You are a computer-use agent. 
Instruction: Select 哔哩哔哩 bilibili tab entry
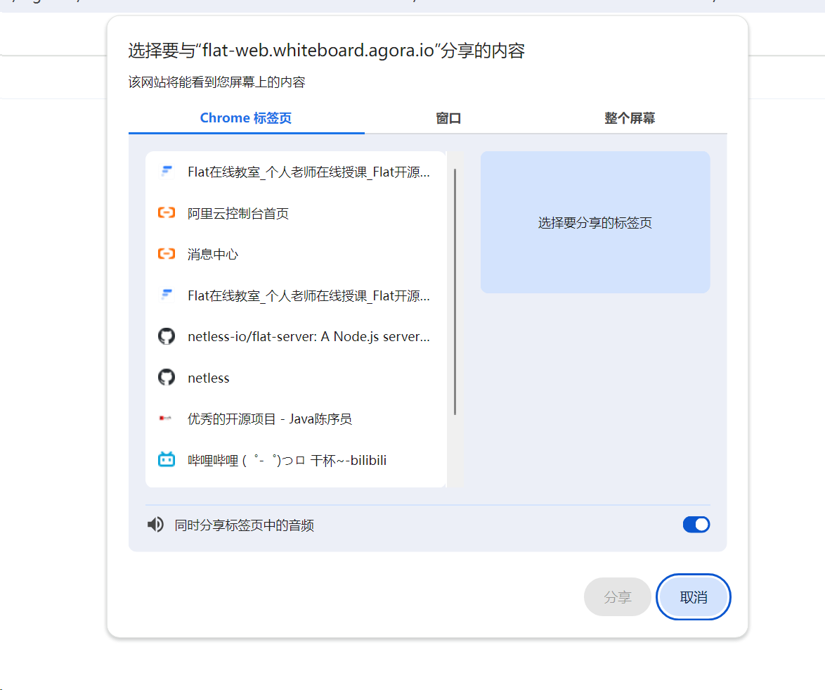pyautogui.click(x=297, y=460)
